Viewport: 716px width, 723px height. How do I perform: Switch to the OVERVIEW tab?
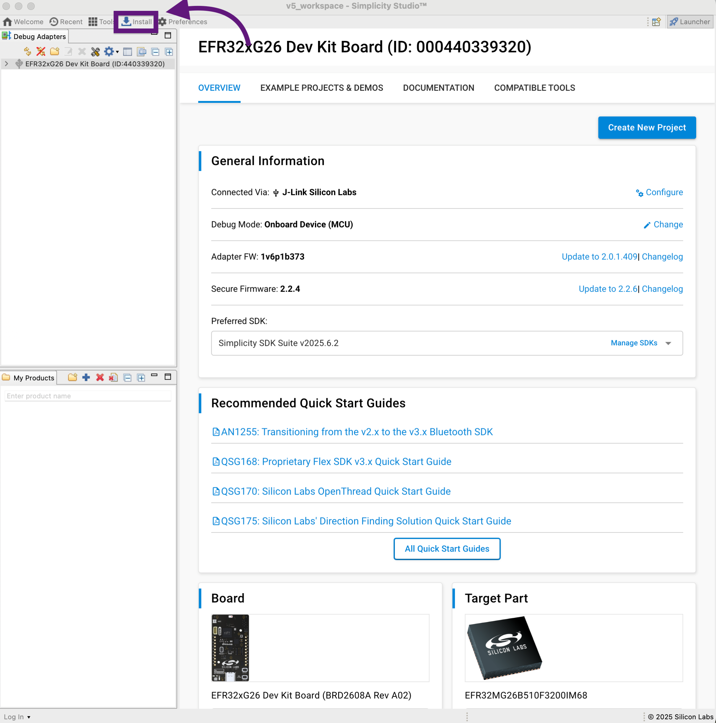(219, 88)
